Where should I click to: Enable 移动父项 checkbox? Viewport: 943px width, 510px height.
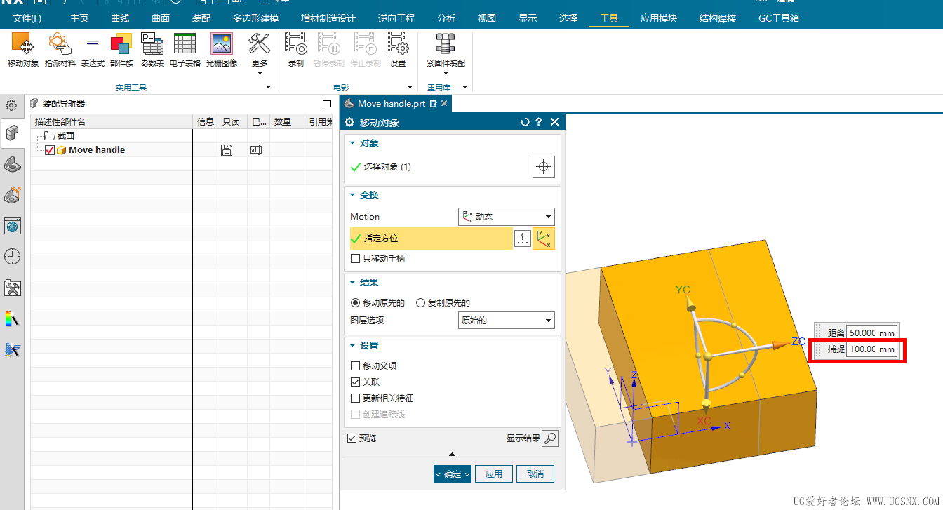pyautogui.click(x=356, y=366)
